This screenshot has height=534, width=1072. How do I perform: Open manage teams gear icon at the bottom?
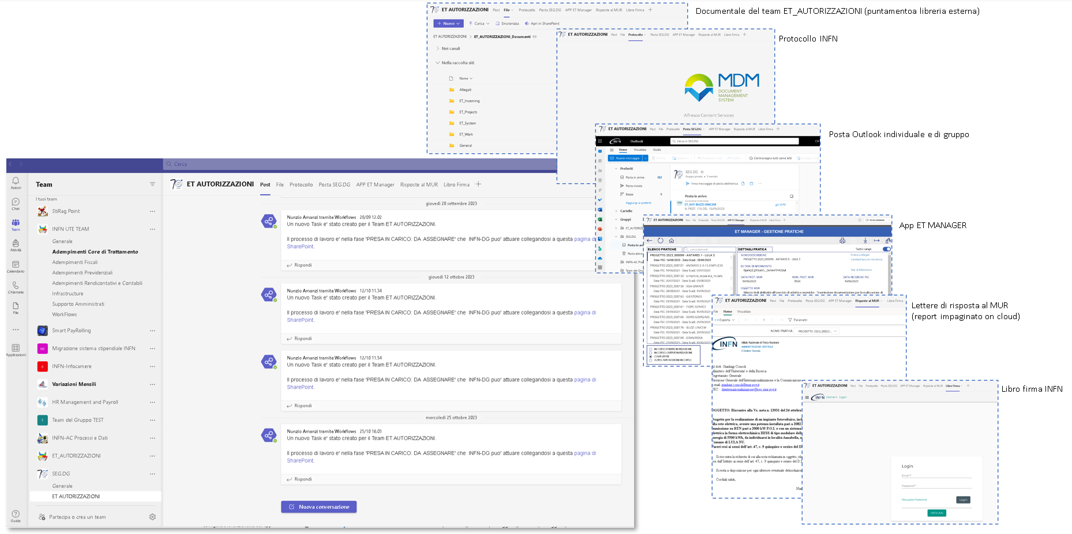(x=152, y=517)
